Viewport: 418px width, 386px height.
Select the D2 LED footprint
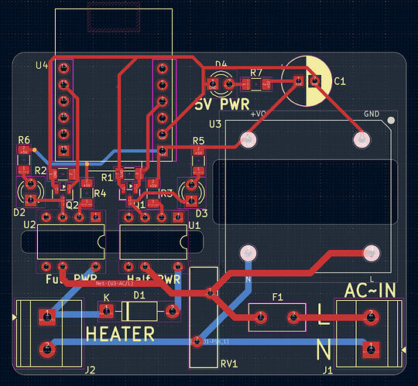30,192
